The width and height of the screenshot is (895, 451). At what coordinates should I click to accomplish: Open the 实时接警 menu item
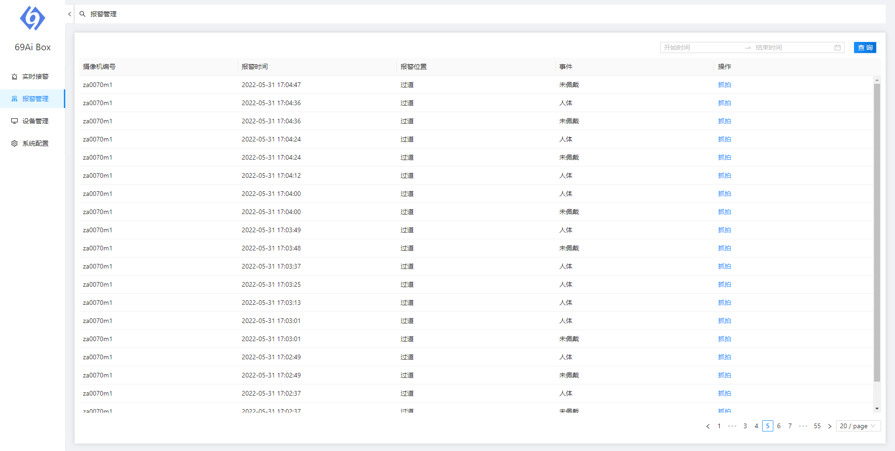click(x=35, y=76)
